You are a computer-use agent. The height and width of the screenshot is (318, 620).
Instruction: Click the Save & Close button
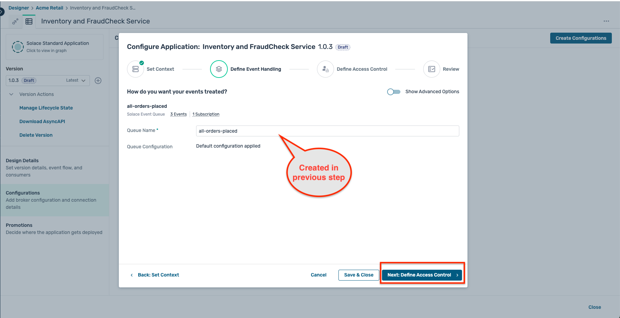coord(359,275)
